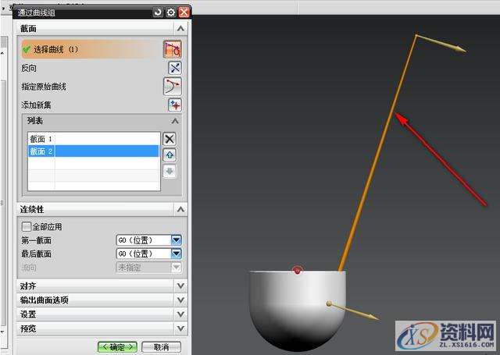The width and height of the screenshot is (500, 355).
Task: Click the 取消 cancel button
Action: point(161,346)
